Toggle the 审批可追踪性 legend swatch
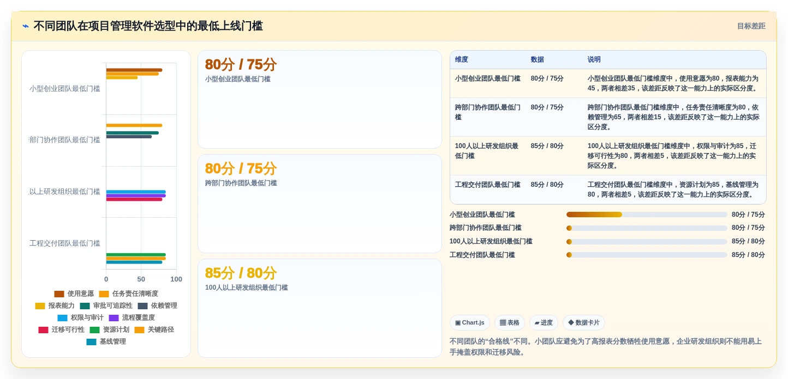Viewport: 788px width, 379px height. (x=85, y=306)
